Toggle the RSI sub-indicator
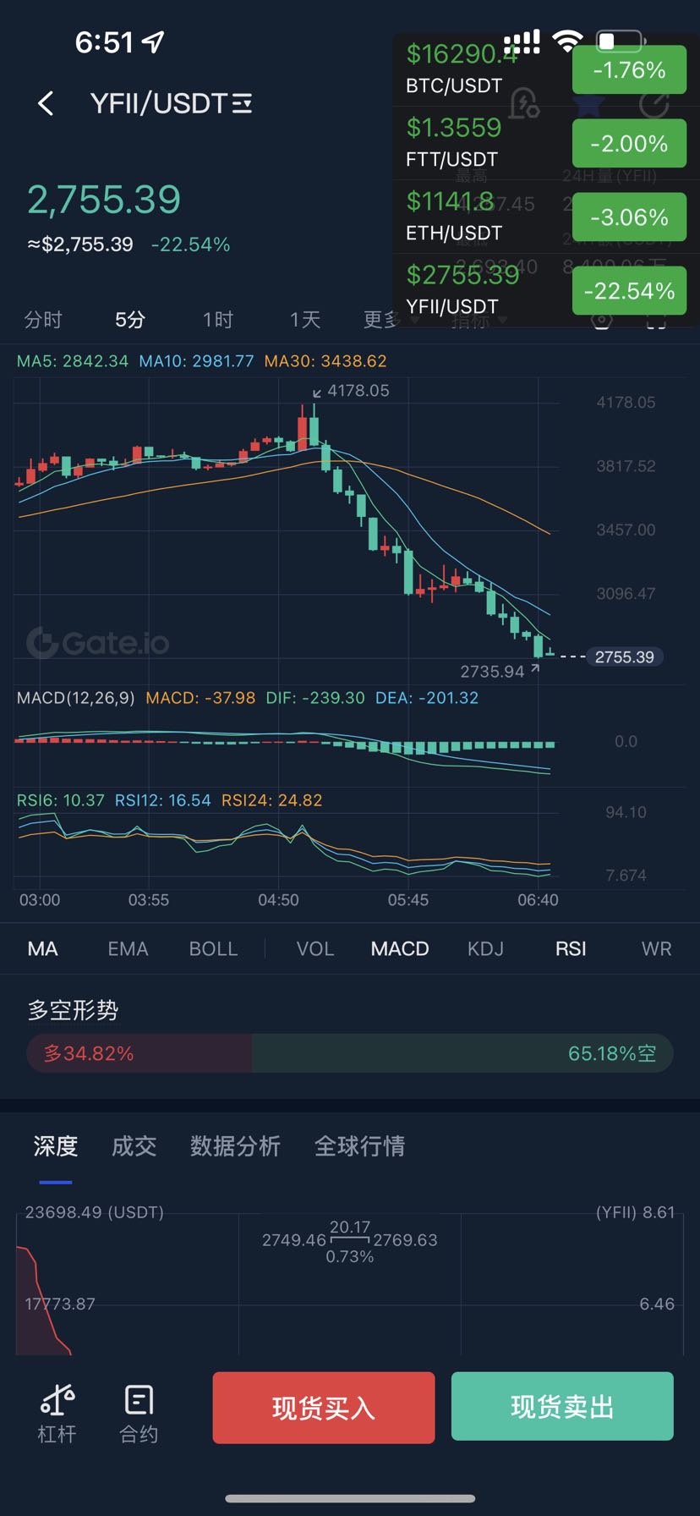 [571, 948]
